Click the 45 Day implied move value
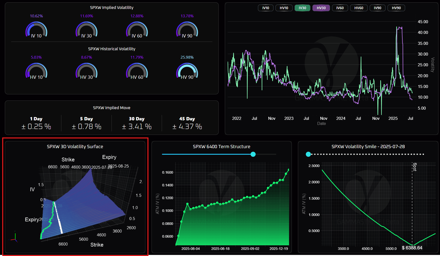Image resolution: width=440 pixels, height=256 pixels. [187, 126]
